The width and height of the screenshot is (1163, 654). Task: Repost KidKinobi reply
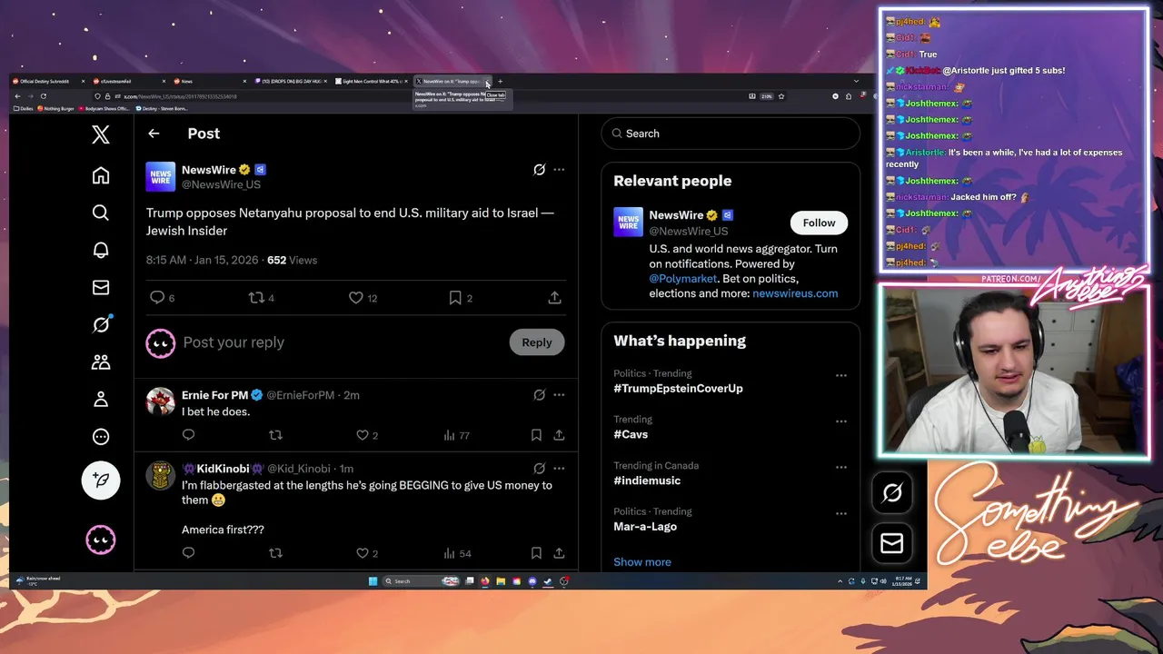click(x=275, y=553)
